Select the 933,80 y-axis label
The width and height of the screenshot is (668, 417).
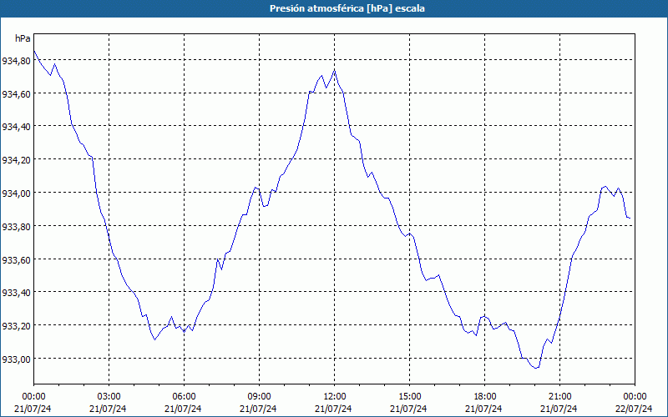tap(17, 227)
